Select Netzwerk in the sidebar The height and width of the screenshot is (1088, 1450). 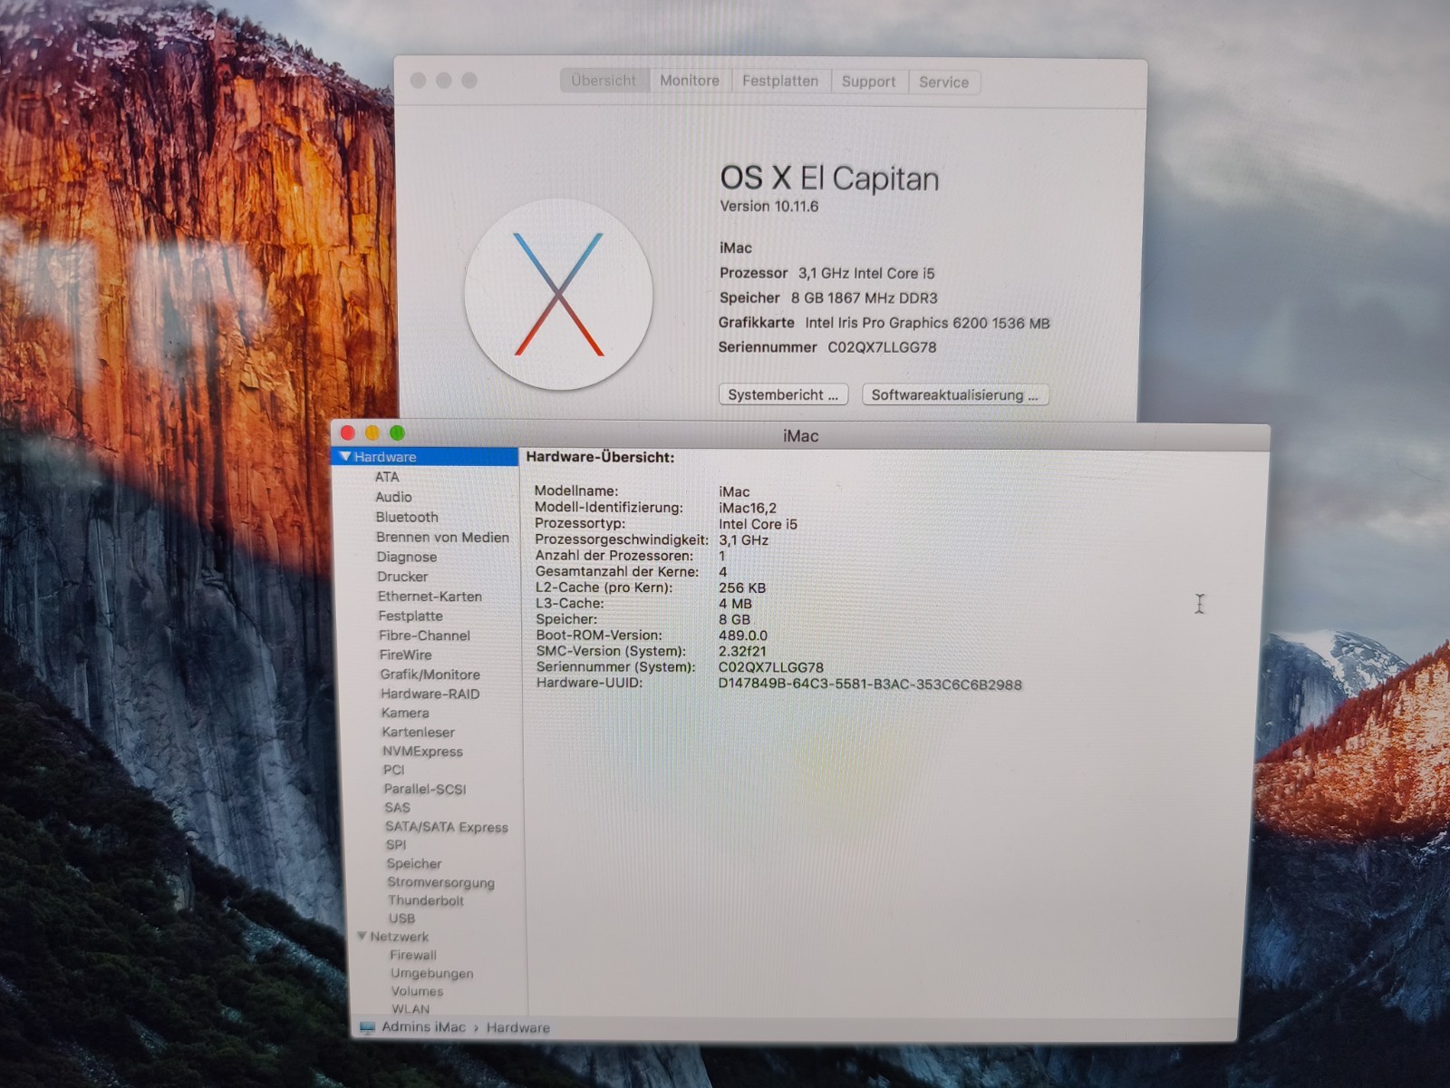click(399, 937)
